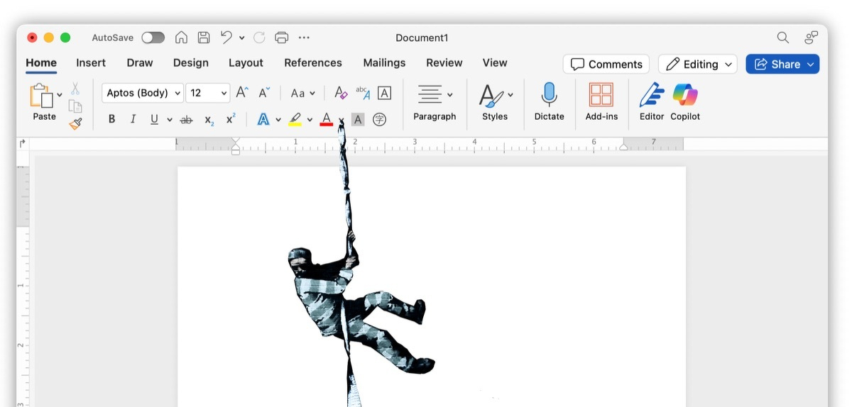Open the more options ellipsis in title bar
Screen dimensions: 852x407
305,38
